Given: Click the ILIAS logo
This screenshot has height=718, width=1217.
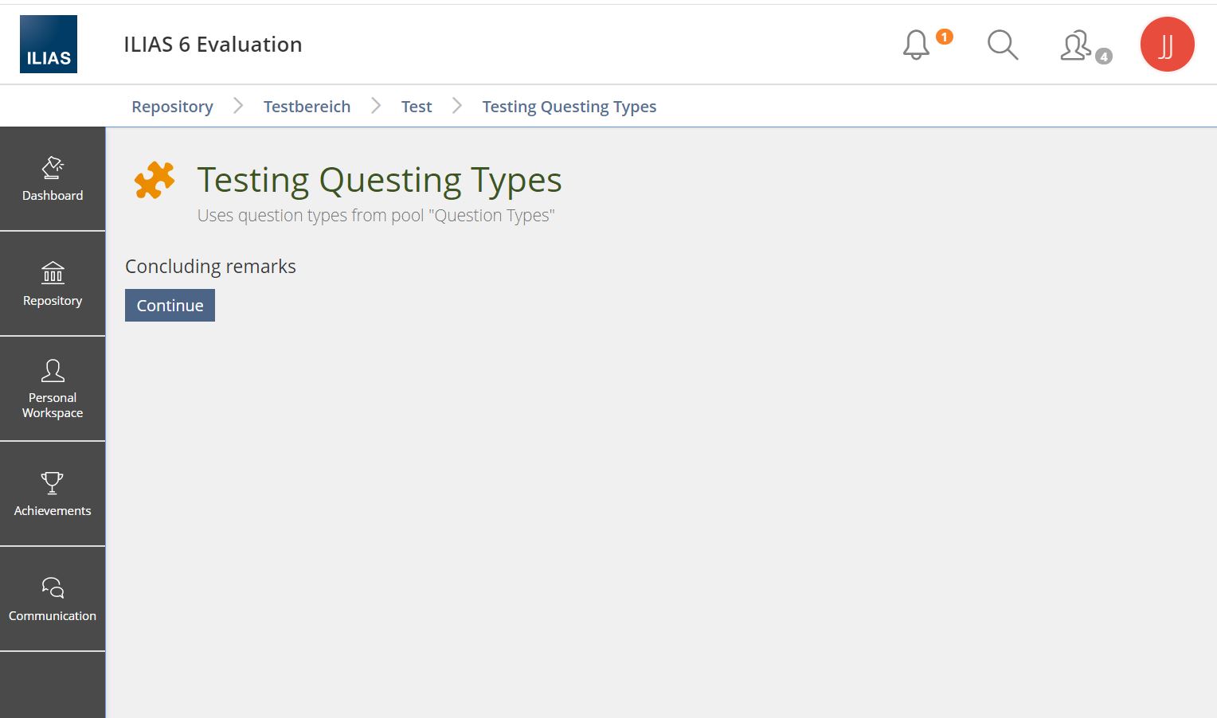Looking at the screenshot, I should pos(49,45).
